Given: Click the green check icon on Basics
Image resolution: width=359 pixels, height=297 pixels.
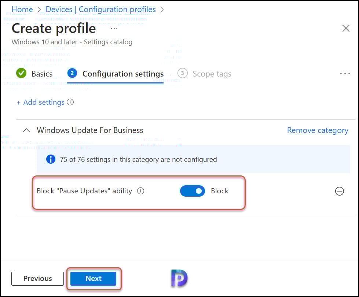Looking at the screenshot, I should 21,73.
